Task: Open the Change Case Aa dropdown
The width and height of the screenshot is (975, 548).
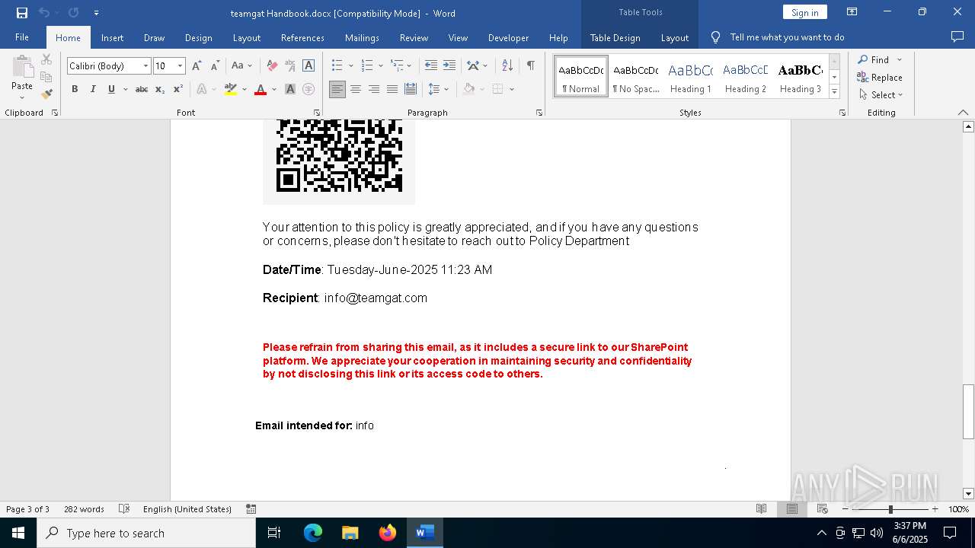Action: (243, 66)
